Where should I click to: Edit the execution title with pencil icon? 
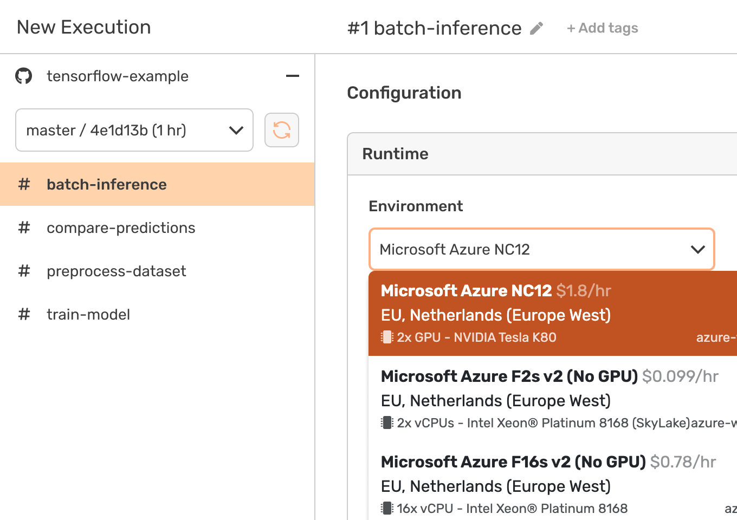pos(536,28)
